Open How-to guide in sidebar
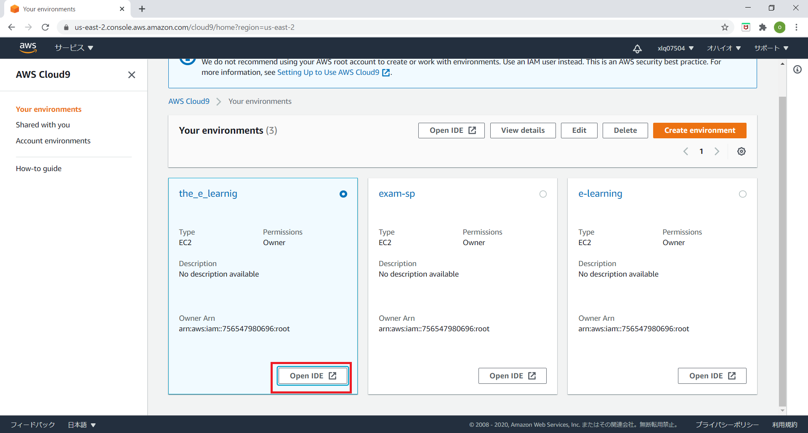 point(39,169)
